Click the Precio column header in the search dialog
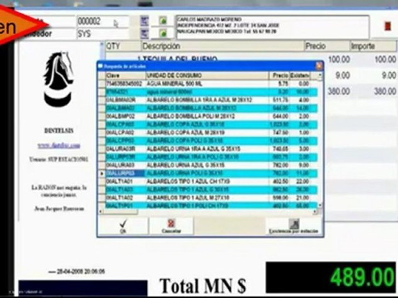 click(x=279, y=75)
